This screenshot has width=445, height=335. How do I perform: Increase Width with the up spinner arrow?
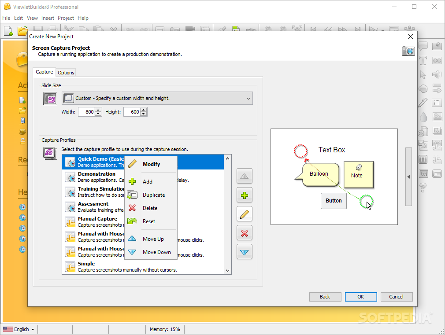click(98, 110)
